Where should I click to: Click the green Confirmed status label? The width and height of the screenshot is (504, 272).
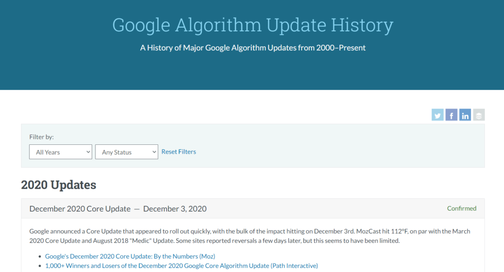pyautogui.click(x=461, y=208)
